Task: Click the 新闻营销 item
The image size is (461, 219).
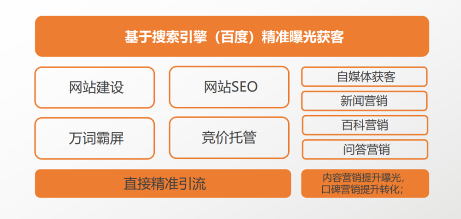Action: (364, 101)
